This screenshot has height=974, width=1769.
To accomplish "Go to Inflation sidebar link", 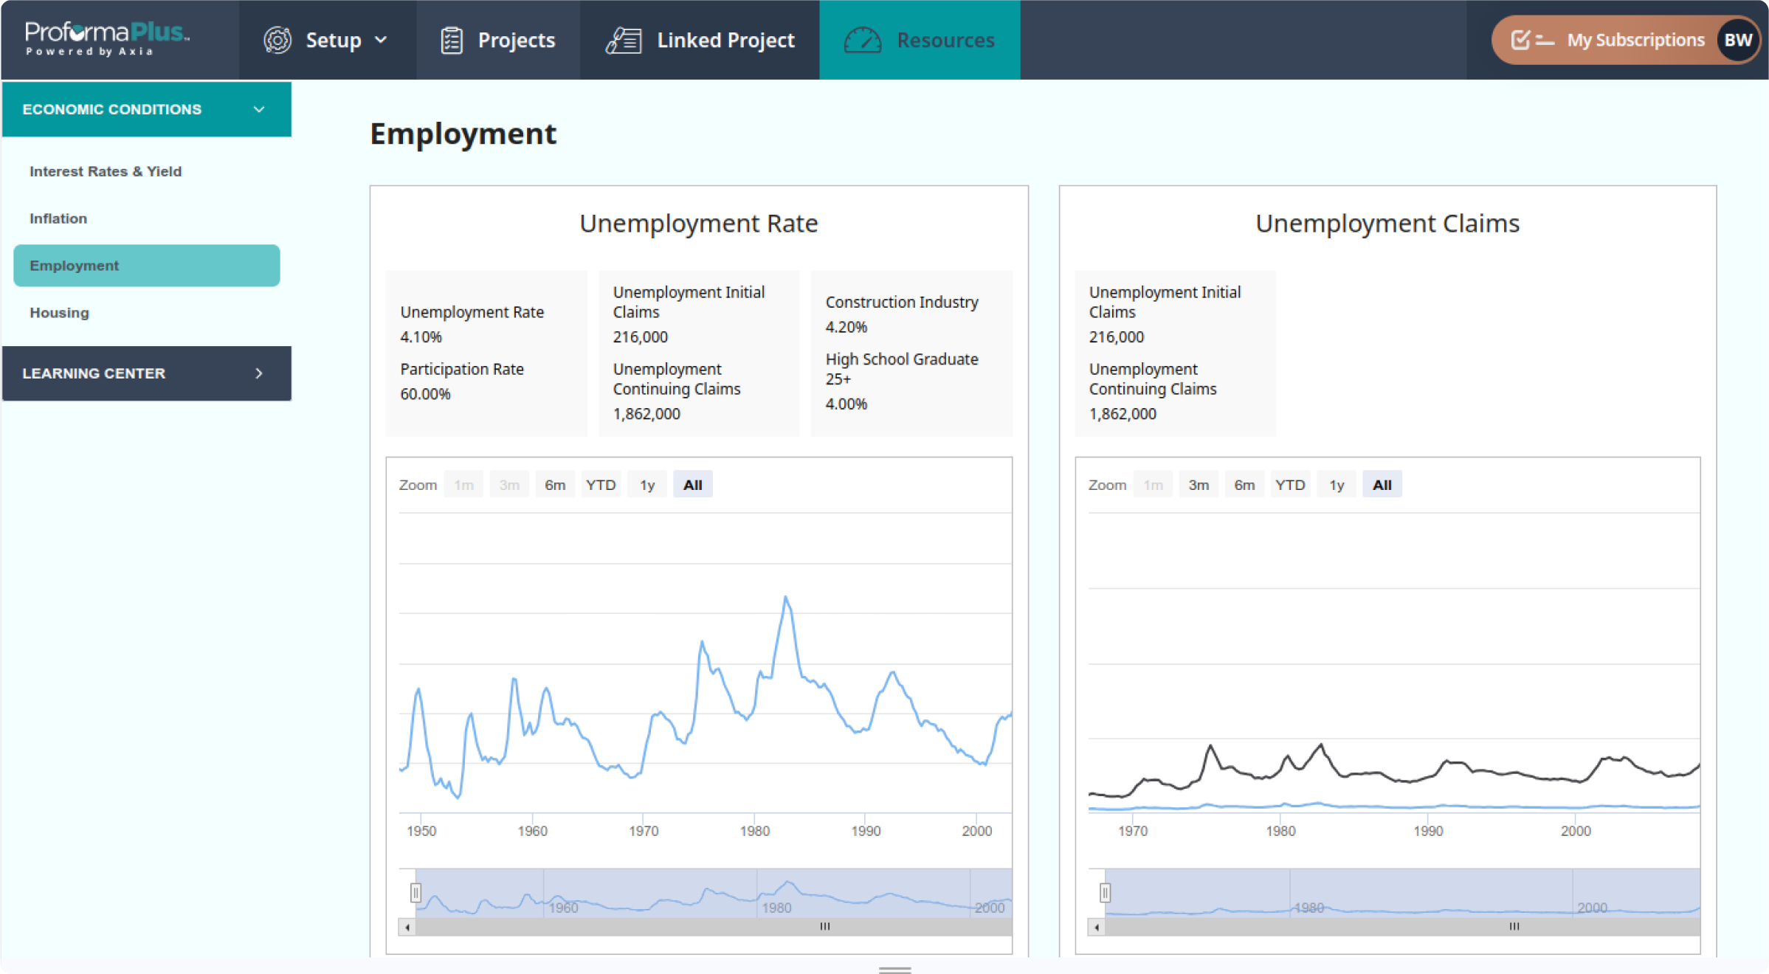I will coord(58,218).
